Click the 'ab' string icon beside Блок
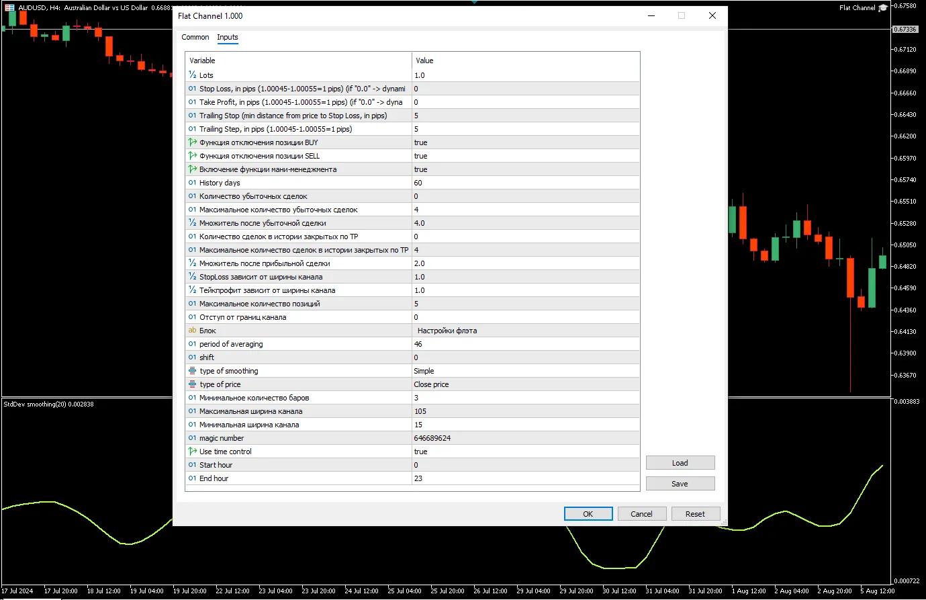Viewport: 926px width, 600px height. [x=193, y=331]
